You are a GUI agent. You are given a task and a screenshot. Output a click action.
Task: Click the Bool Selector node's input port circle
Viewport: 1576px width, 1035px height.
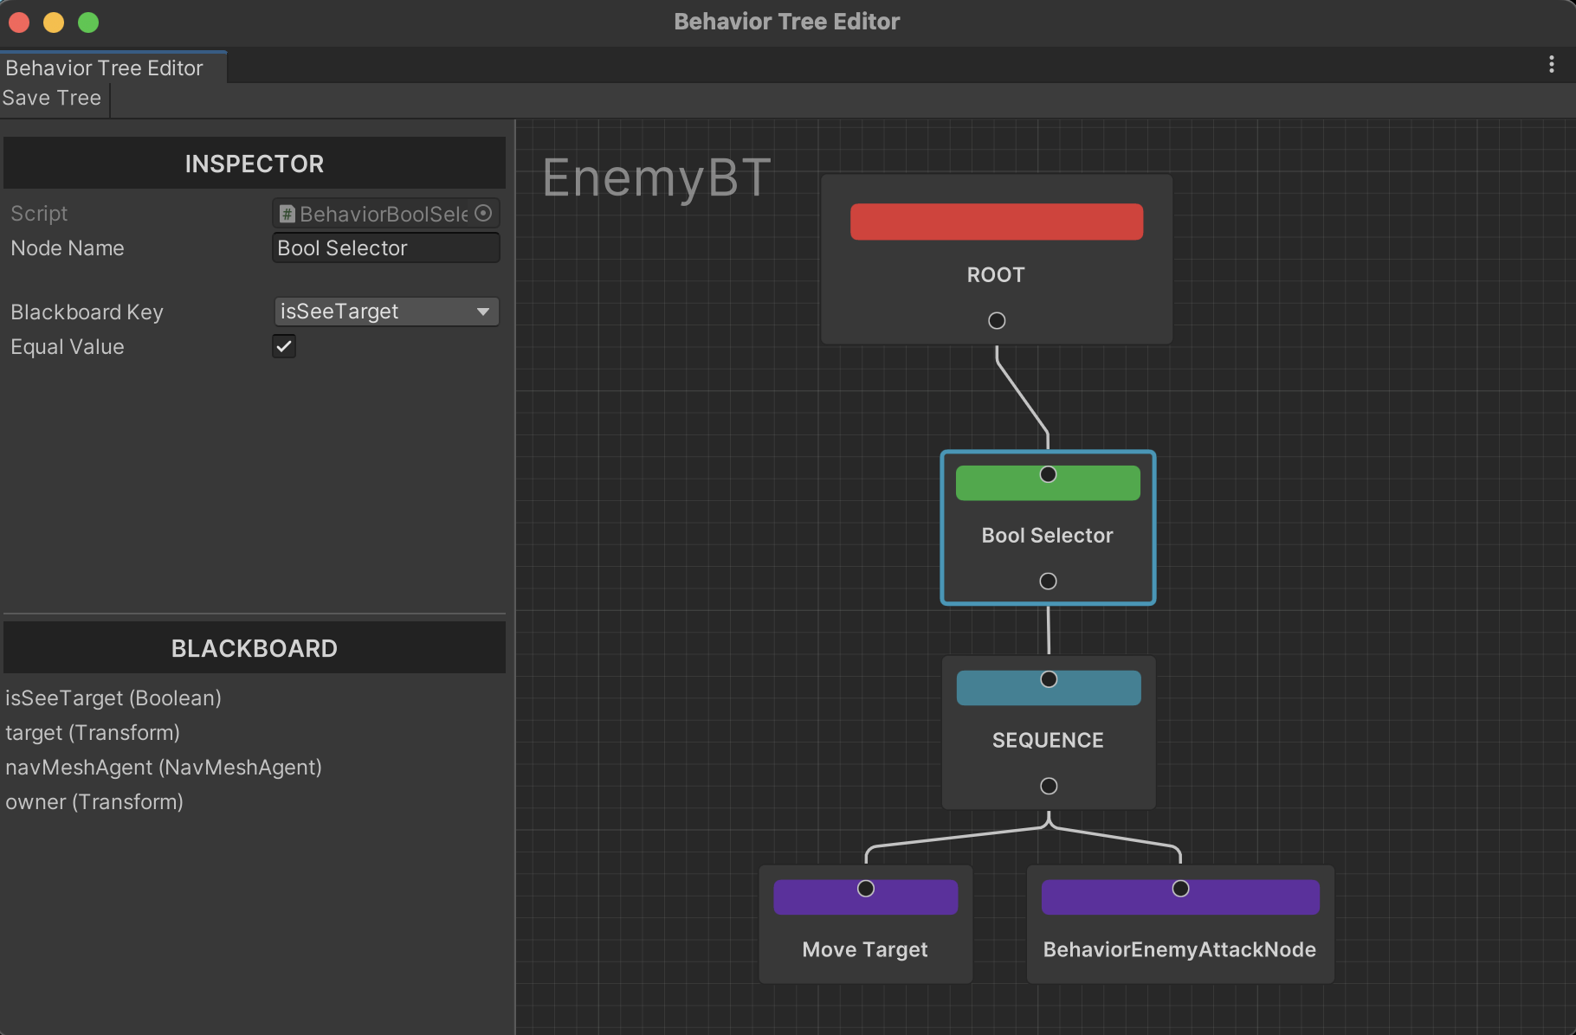[x=1048, y=474]
